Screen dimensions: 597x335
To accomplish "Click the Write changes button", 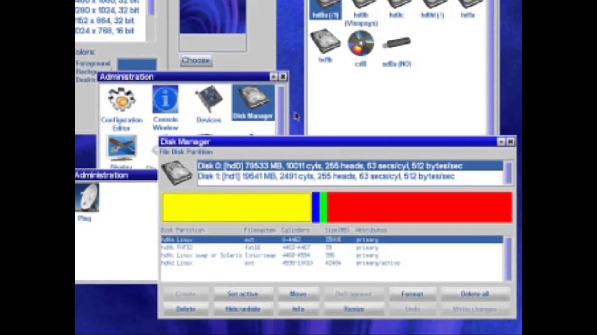I will pos(475,309).
